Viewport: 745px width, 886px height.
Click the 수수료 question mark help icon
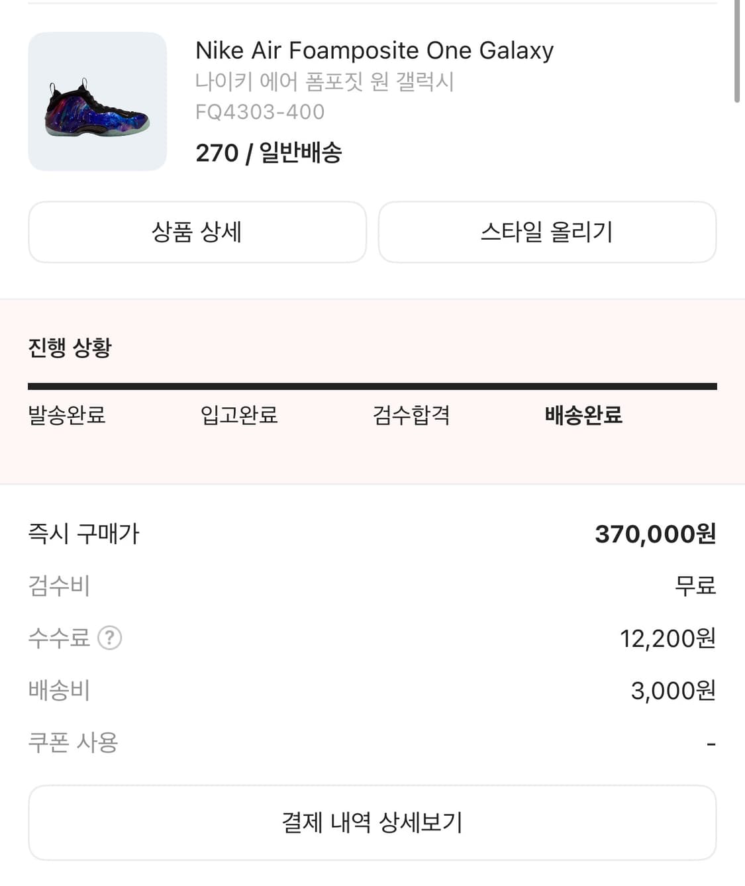coord(109,638)
